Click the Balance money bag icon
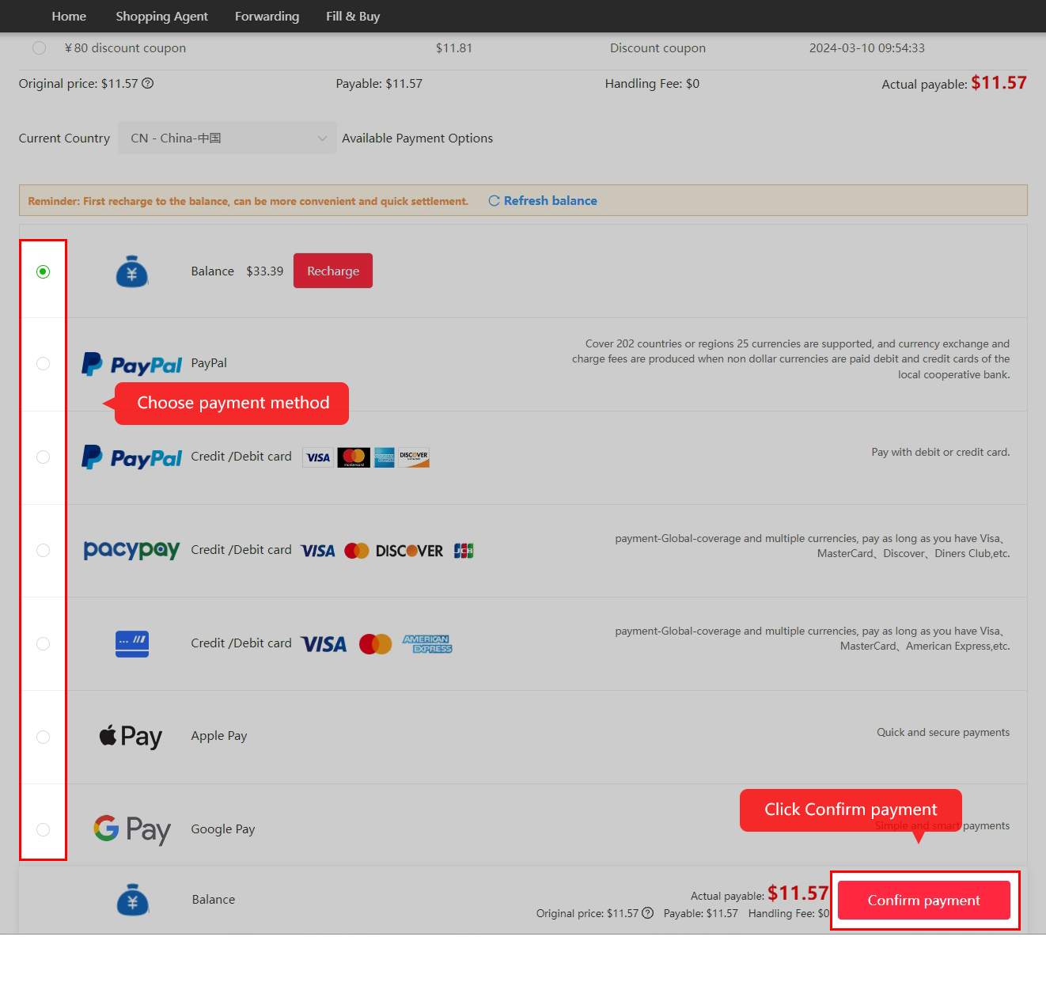This screenshot has width=1046, height=986. coord(132,271)
